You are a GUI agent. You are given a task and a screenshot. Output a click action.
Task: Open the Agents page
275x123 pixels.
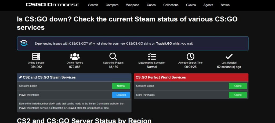[x=208, y=5]
